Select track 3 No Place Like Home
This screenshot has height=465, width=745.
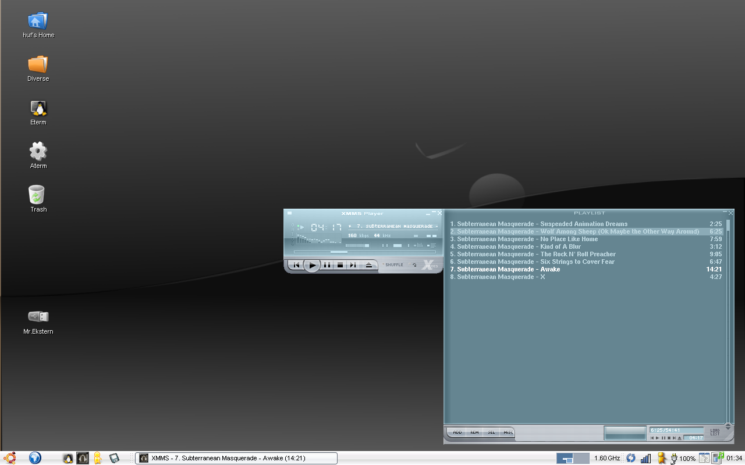(586, 239)
